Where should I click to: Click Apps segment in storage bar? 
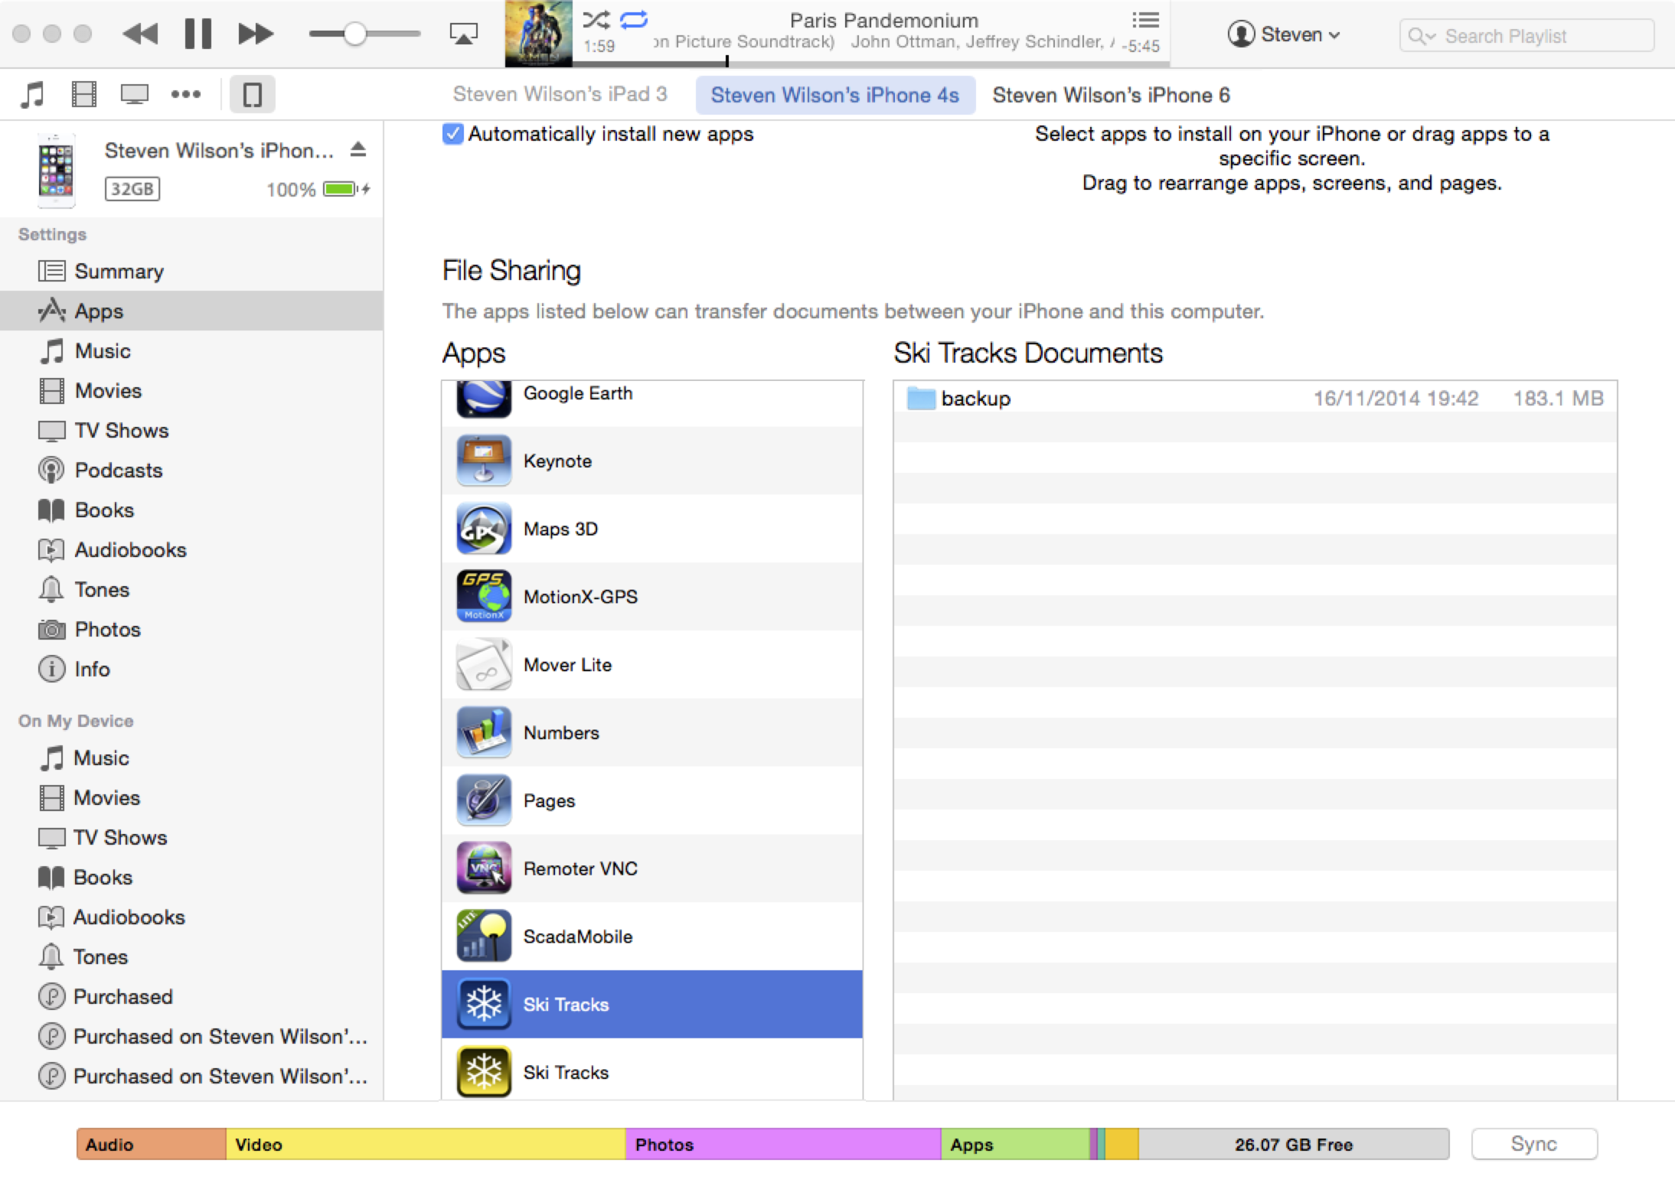1015,1144
